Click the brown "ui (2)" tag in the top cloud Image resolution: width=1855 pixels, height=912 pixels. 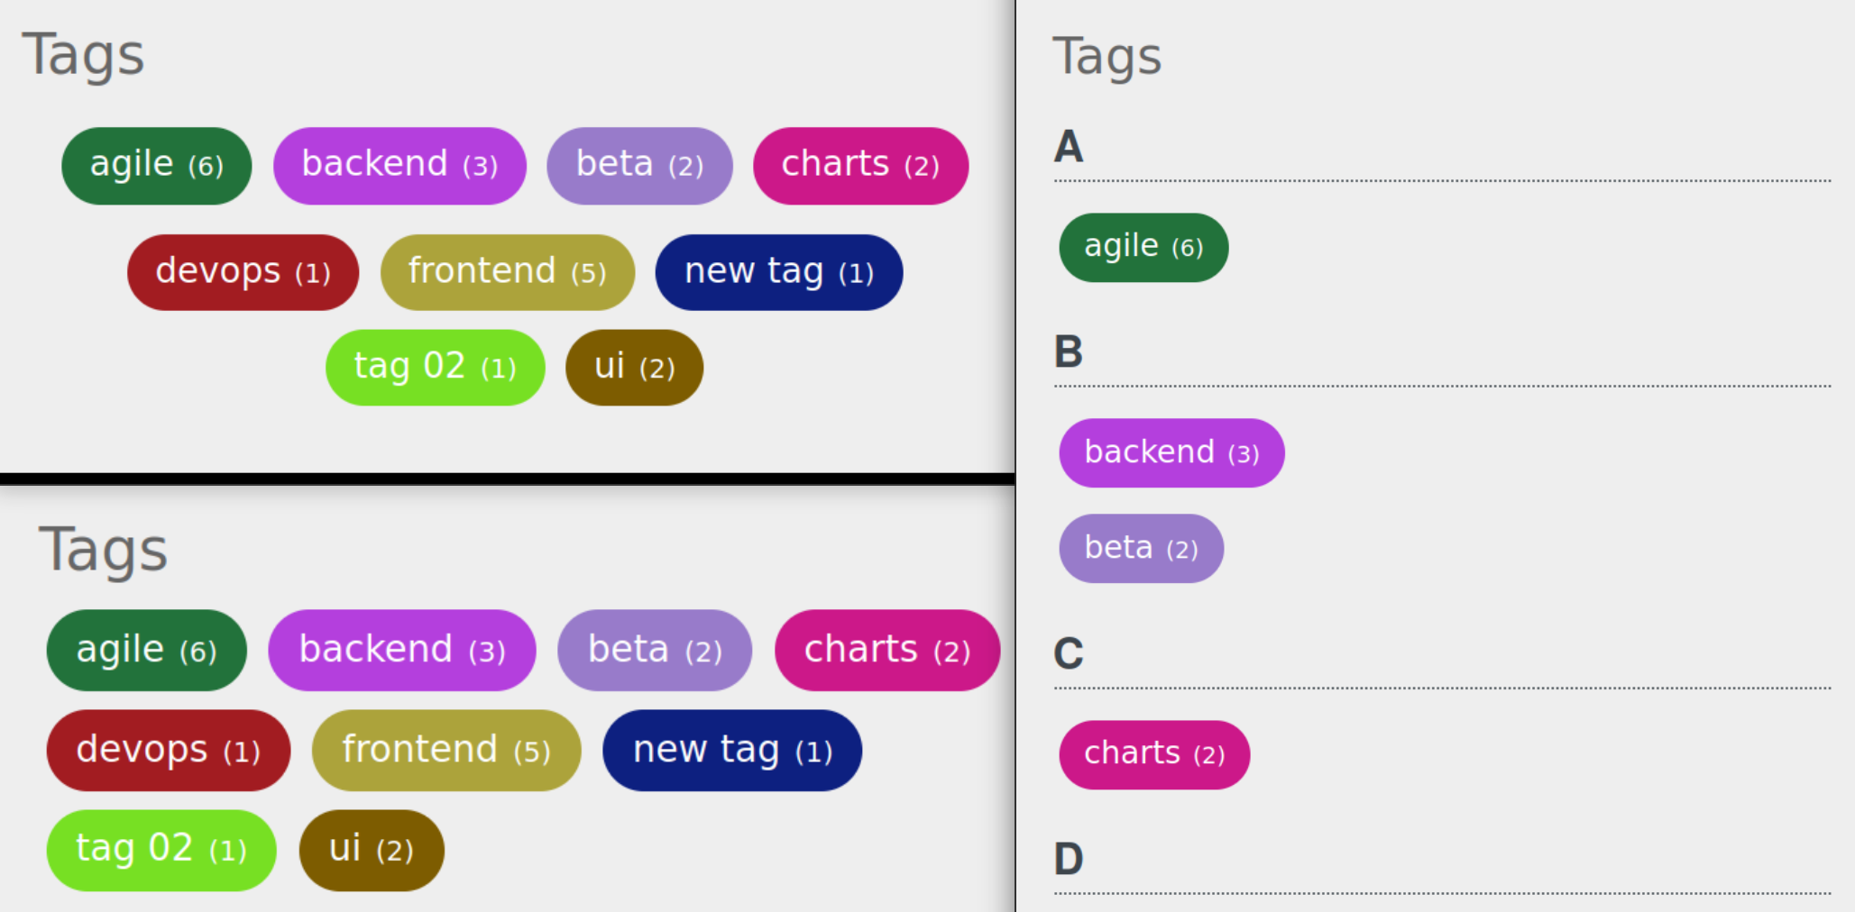click(x=633, y=367)
